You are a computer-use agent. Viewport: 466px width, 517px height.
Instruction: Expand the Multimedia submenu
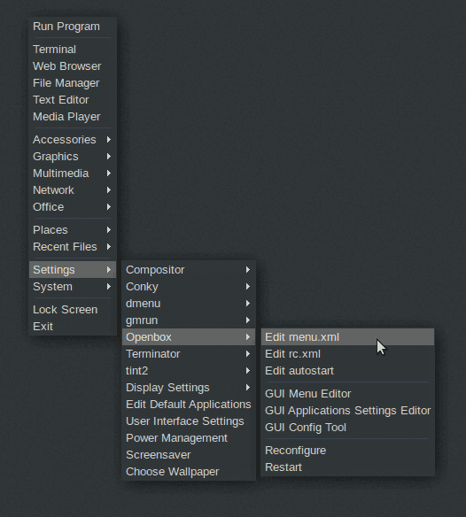tap(73, 174)
